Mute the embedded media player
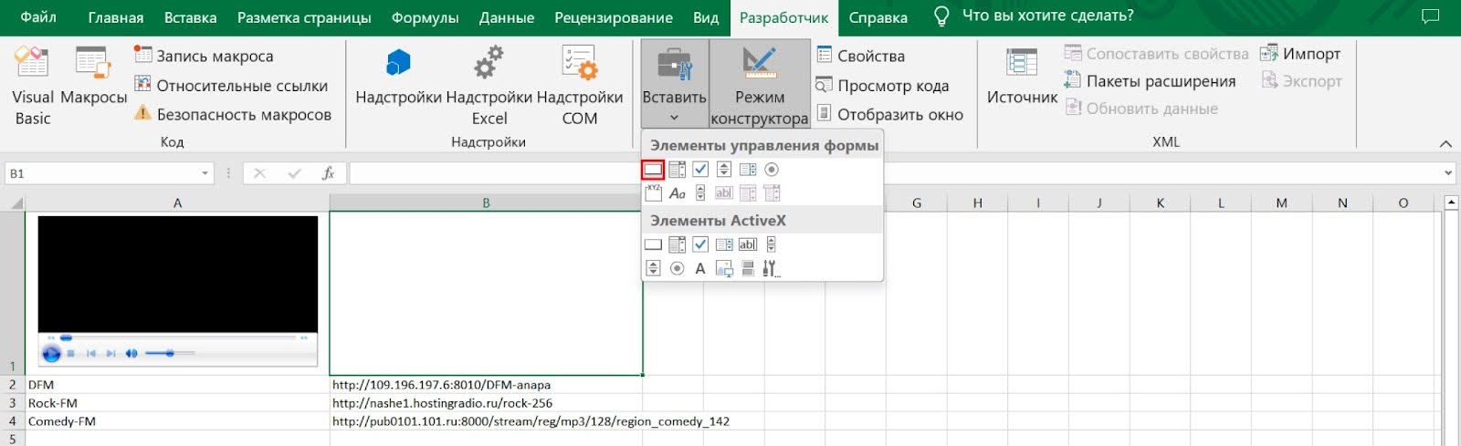 coord(131,354)
